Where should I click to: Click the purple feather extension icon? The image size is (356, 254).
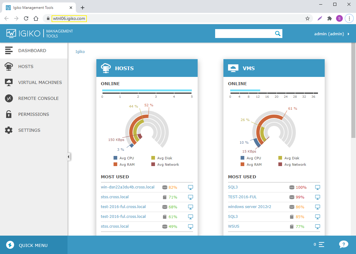pyautogui.click(x=320, y=19)
